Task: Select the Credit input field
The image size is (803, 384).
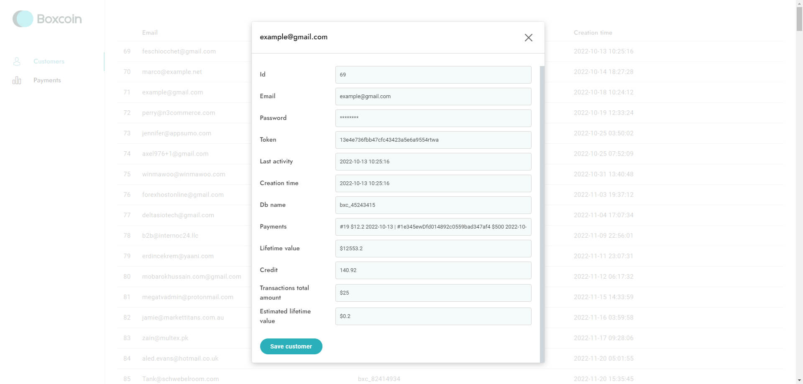Action: point(433,270)
